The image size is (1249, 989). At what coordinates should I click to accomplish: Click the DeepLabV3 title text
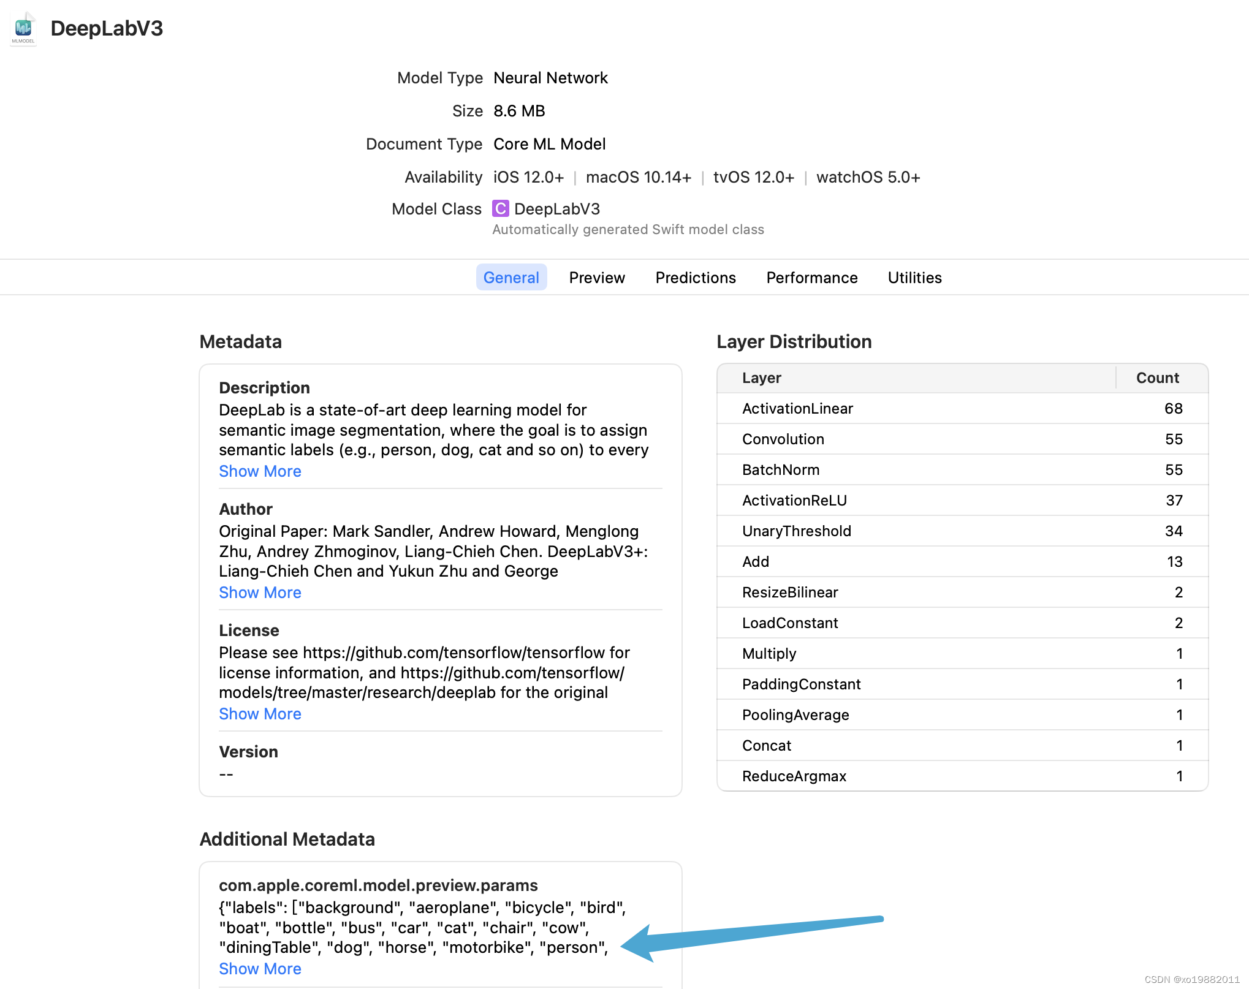(x=107, y=28)
